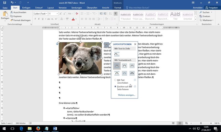
Task: Toggle the paragraph marks (¶) button
Action: tap(115, 13)
